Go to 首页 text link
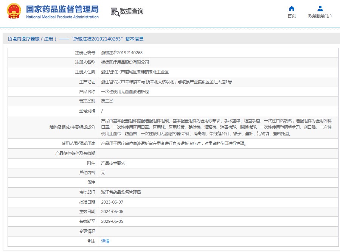This screenshot has width=340, height=252. (x=291, y=16)
